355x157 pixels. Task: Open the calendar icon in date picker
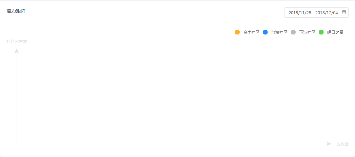[x=344, y=13]
